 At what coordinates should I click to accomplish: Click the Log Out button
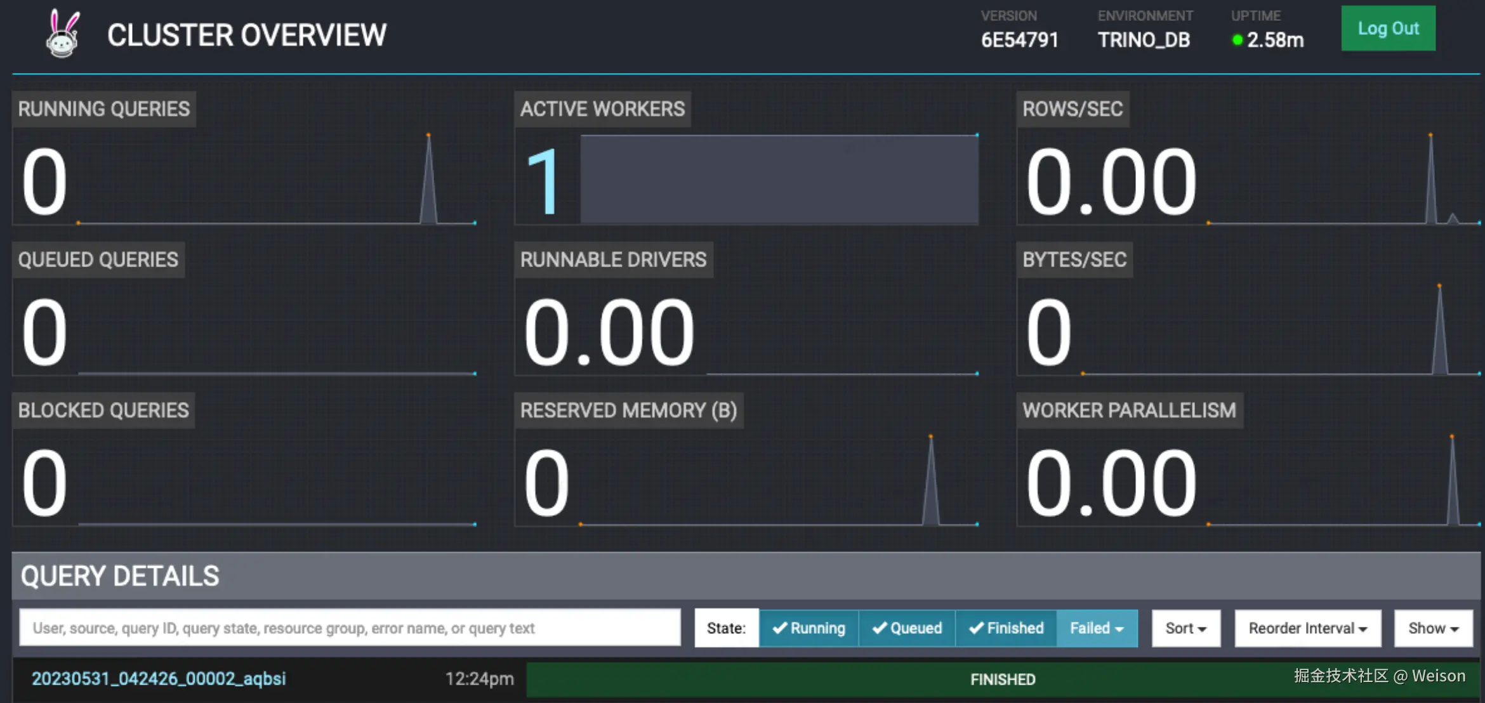(x=1388, y=29)
